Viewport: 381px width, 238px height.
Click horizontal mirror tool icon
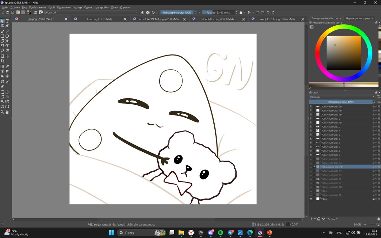[241, 12]
